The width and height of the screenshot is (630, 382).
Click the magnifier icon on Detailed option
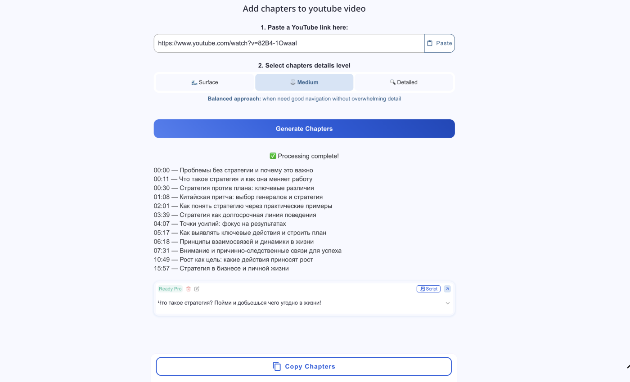(392, 82)
